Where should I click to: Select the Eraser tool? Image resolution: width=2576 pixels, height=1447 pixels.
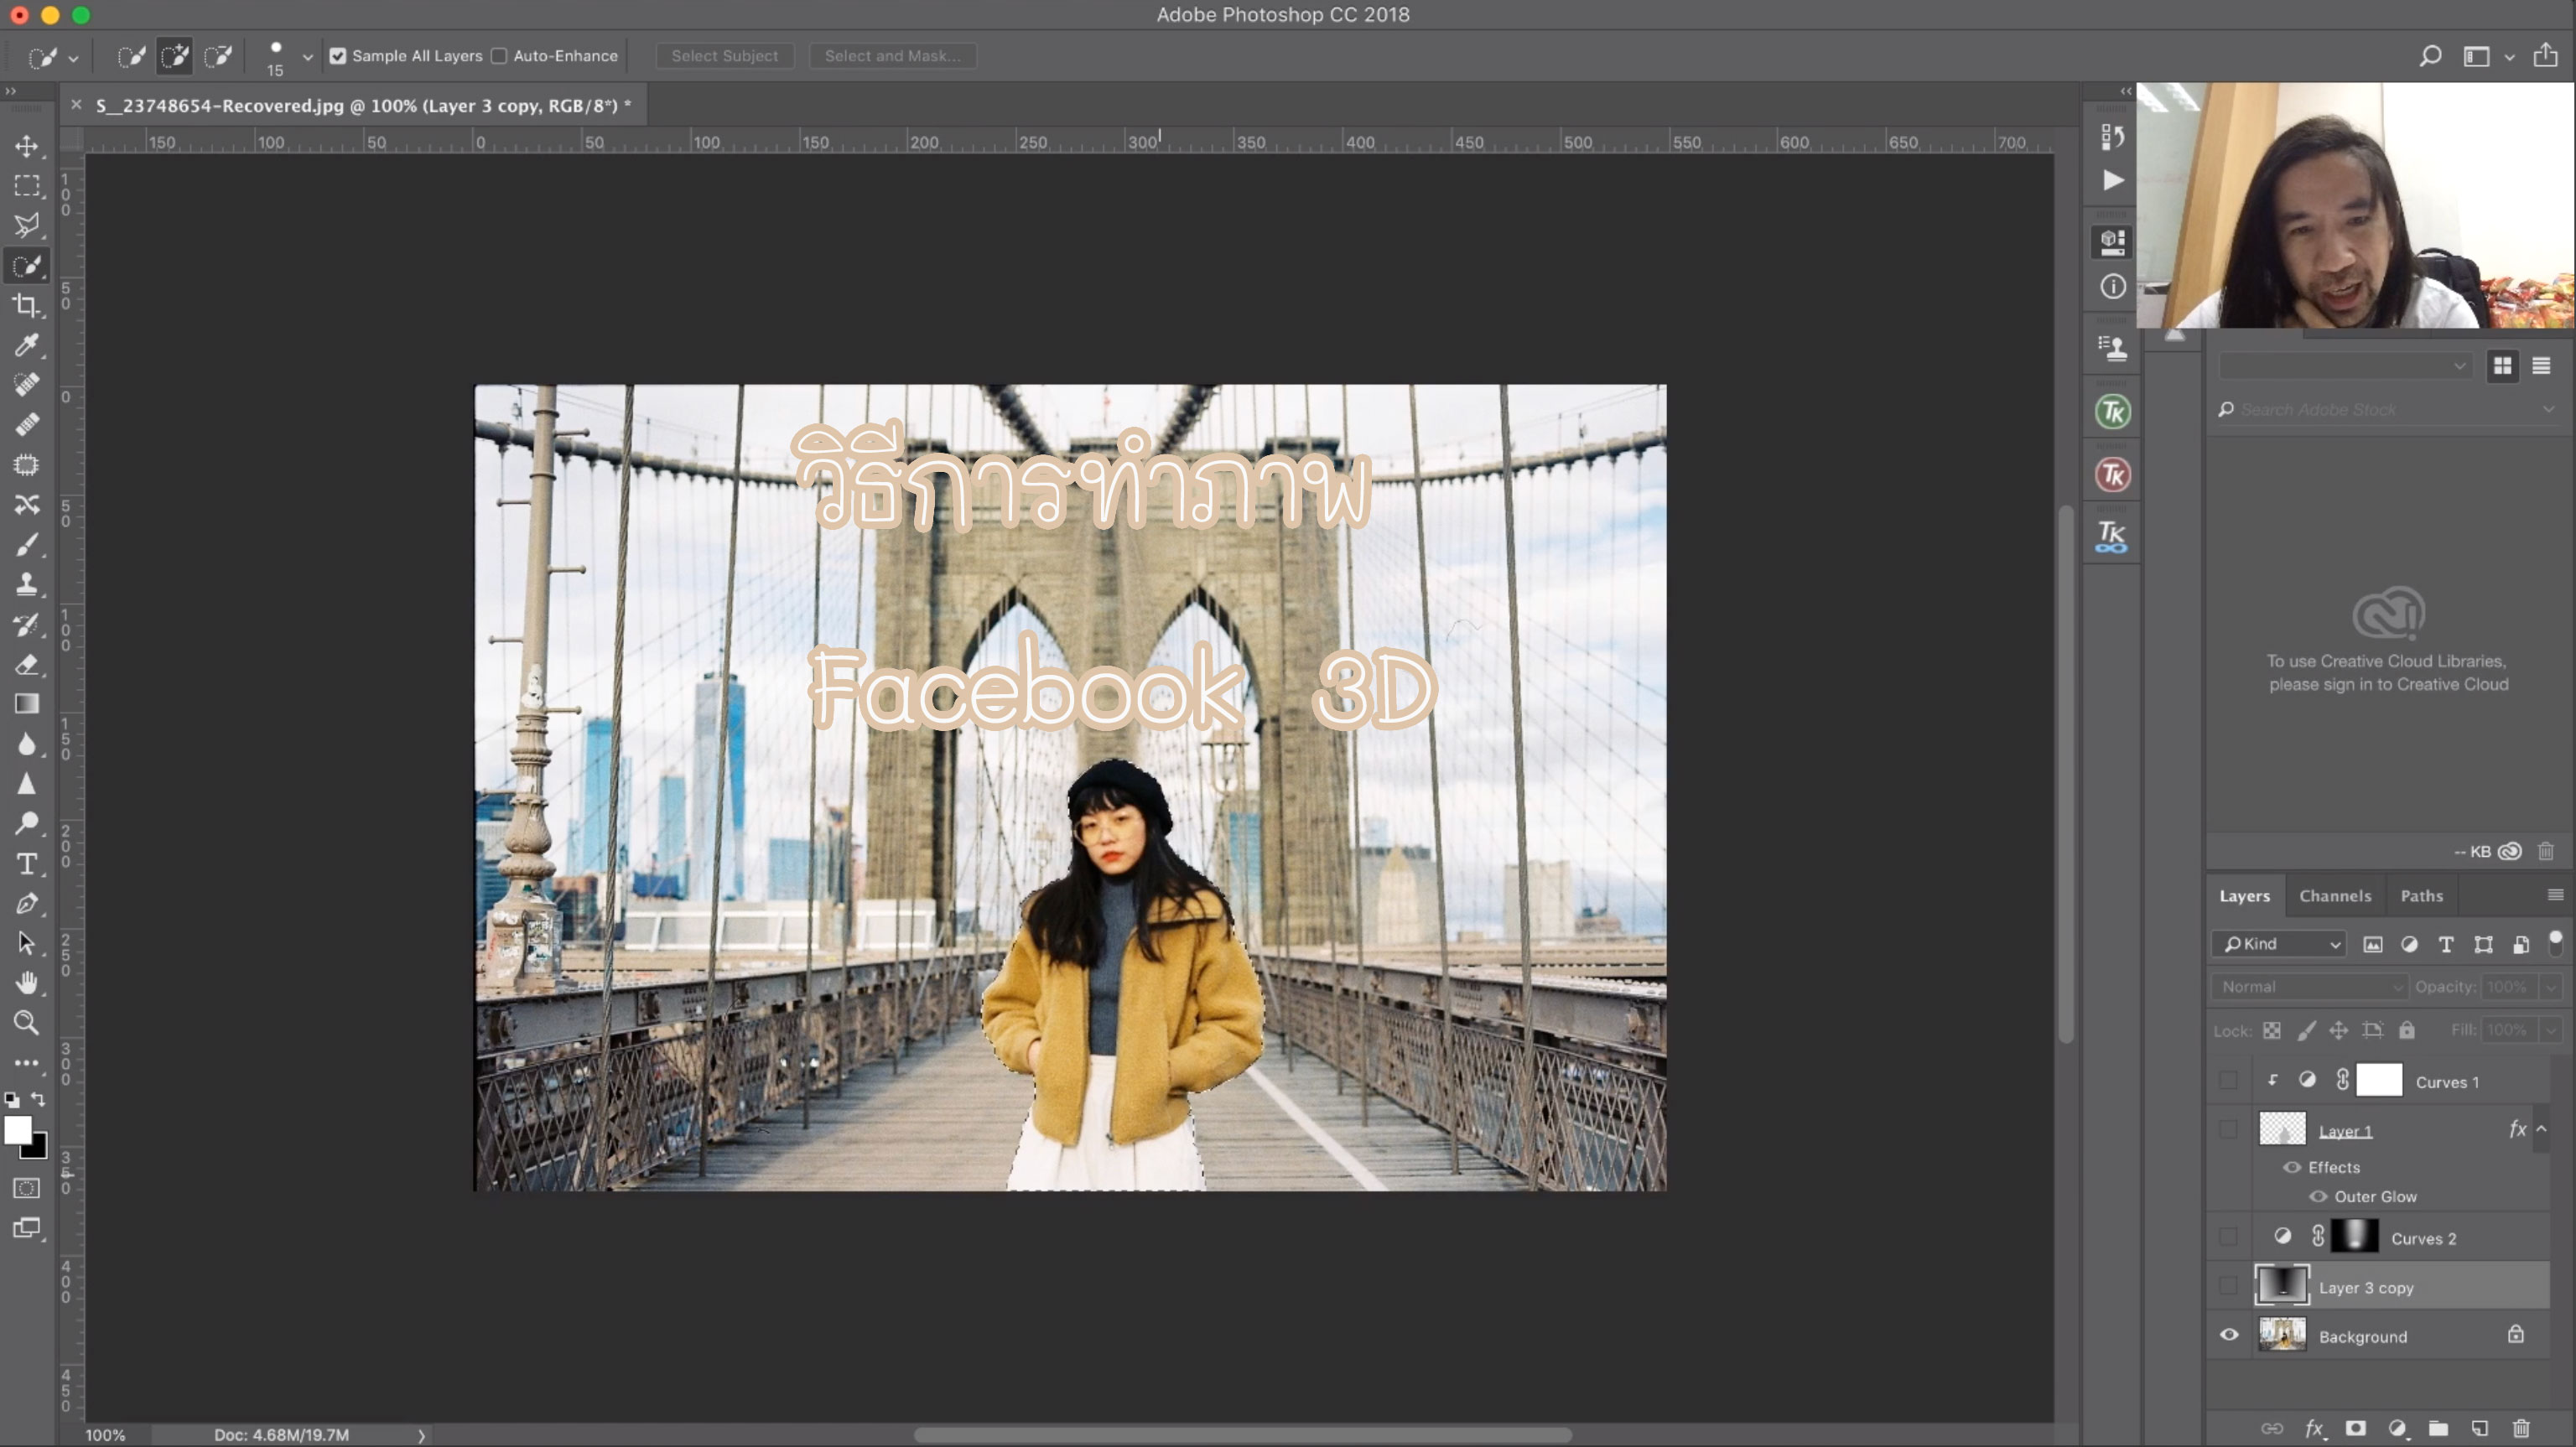27,664
